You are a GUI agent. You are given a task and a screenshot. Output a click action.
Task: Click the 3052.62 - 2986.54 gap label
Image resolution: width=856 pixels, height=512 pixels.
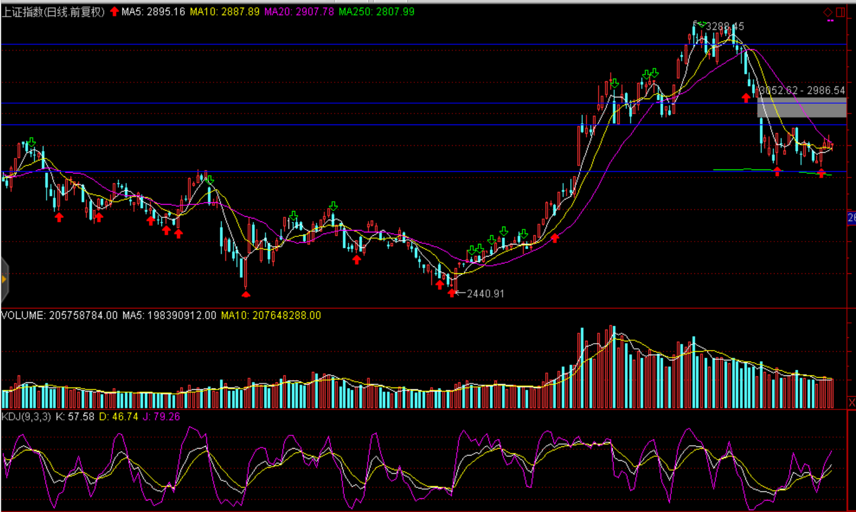802,91
